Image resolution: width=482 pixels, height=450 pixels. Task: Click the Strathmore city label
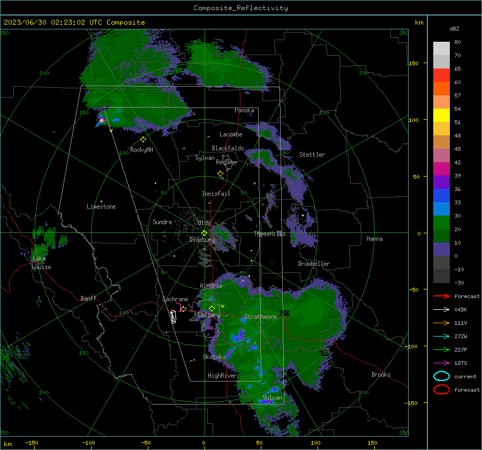pos(260,317)
